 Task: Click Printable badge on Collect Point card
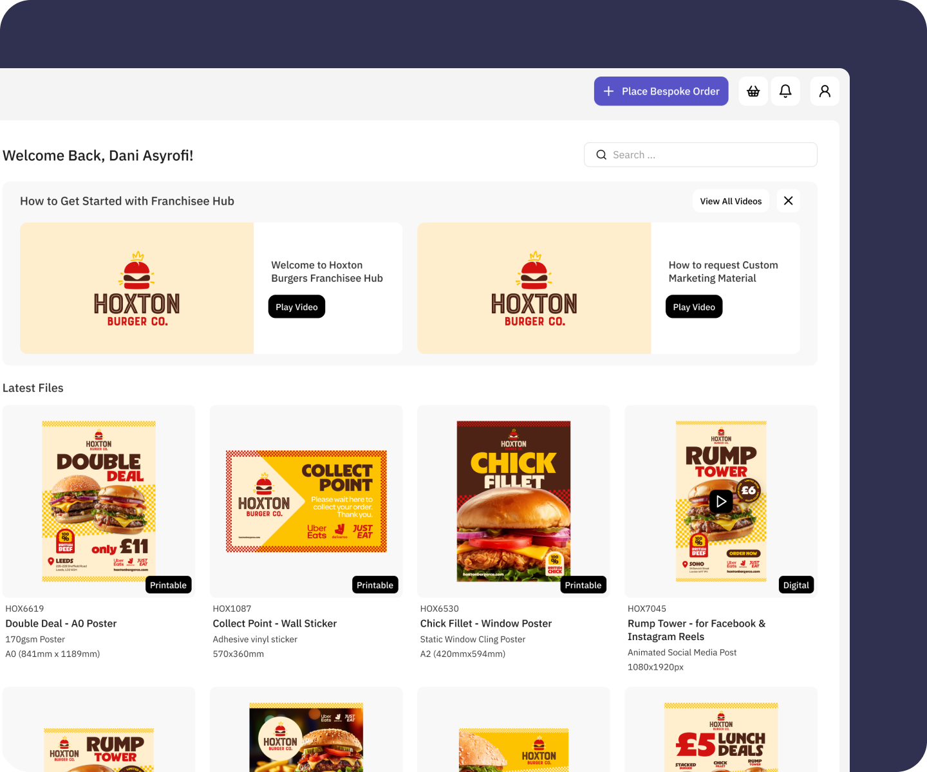point(375,585)
